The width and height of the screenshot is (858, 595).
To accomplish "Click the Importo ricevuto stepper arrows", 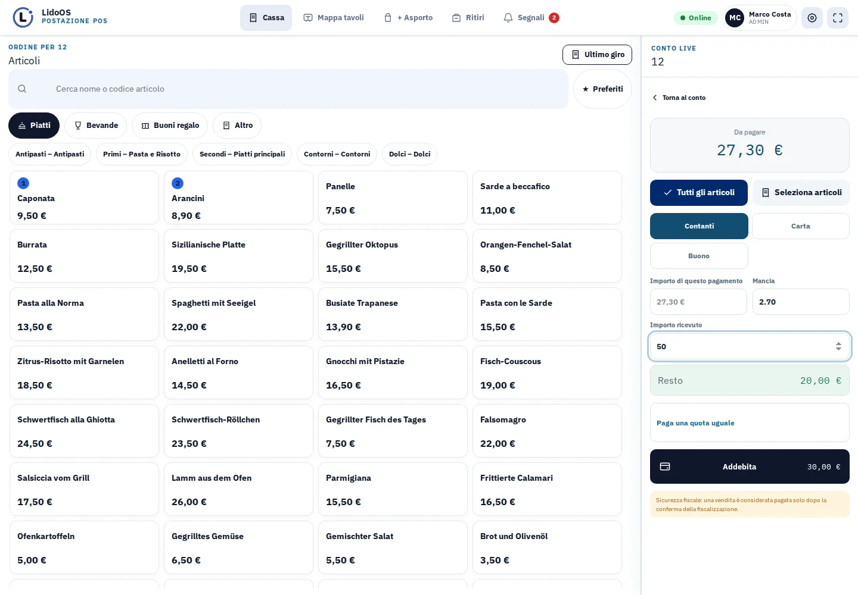I will pyautogui.click(x=838, y=346).
